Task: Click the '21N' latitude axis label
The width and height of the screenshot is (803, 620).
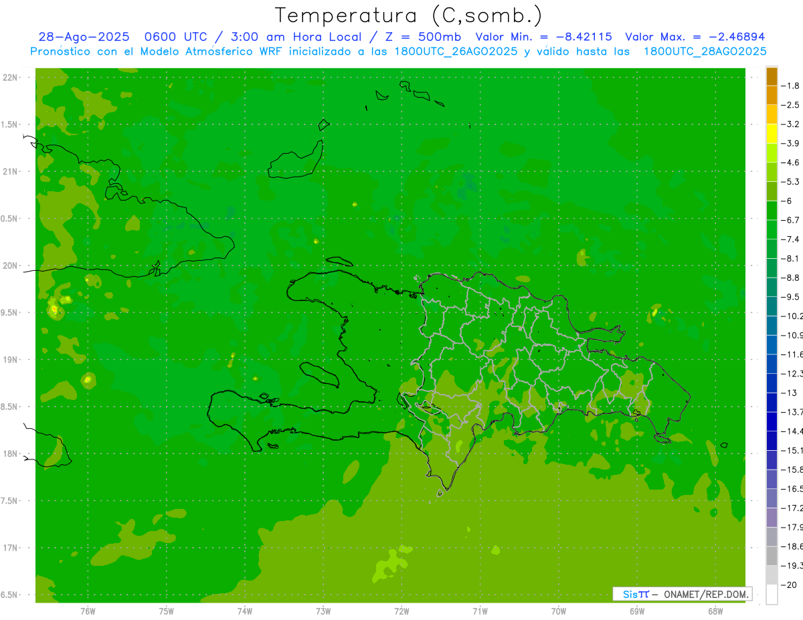Action: (11, 171)
